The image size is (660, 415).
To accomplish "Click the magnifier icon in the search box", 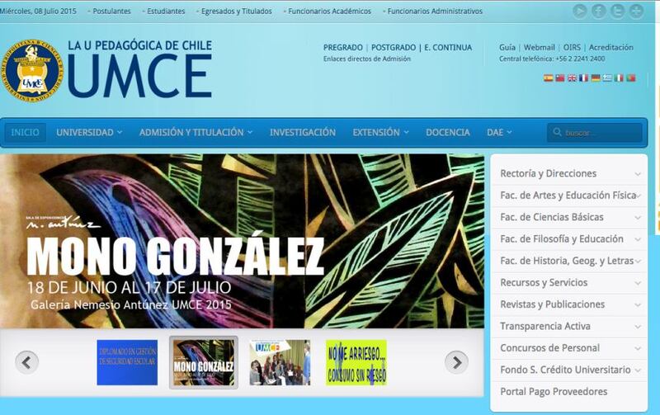I will (557, 132).
